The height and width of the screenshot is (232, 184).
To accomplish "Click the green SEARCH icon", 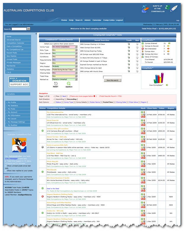I will [x=69, y=83].
